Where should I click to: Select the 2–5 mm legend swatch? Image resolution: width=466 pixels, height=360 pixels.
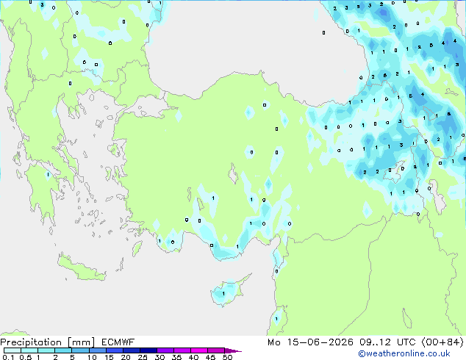point(63,350)
